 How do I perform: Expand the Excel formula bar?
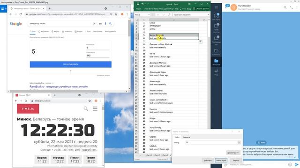(x=208, y=14)
